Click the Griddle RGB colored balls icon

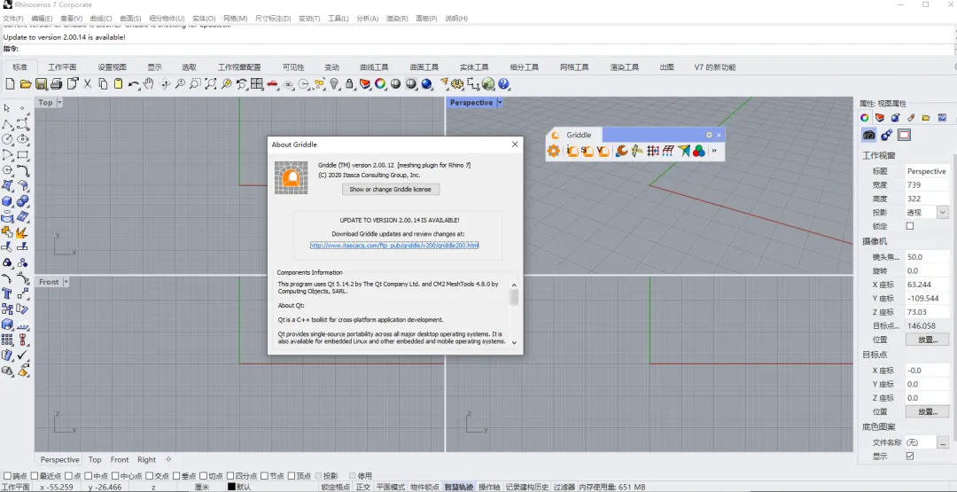tap(698, 152)
